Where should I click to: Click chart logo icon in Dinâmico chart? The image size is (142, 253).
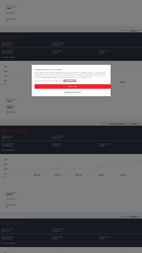click(x=4, y=176)
